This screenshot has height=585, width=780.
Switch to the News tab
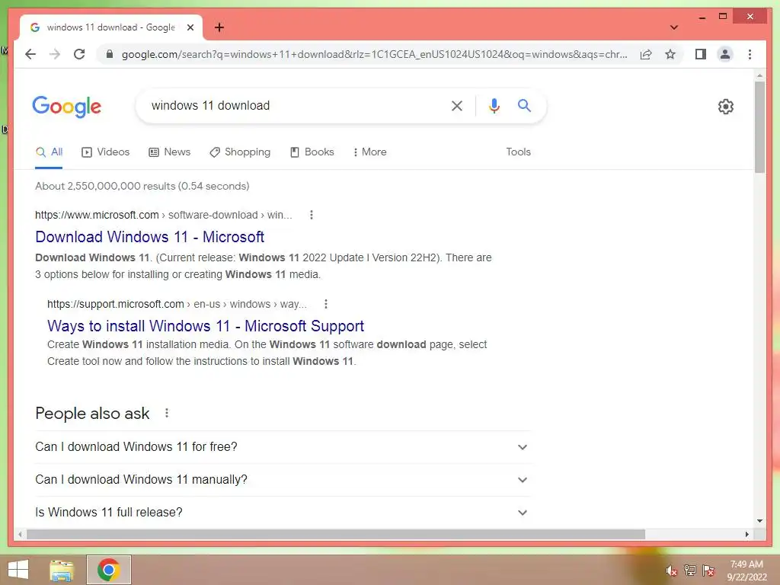click(170, 152)
